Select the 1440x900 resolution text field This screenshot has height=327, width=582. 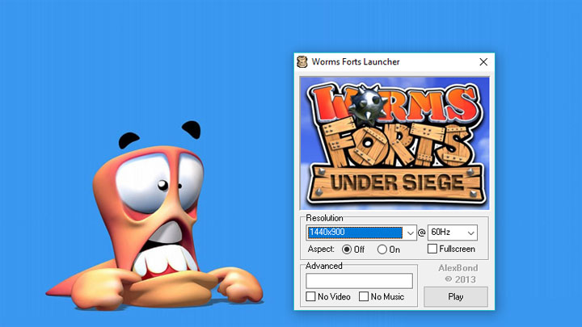point(354,233)
